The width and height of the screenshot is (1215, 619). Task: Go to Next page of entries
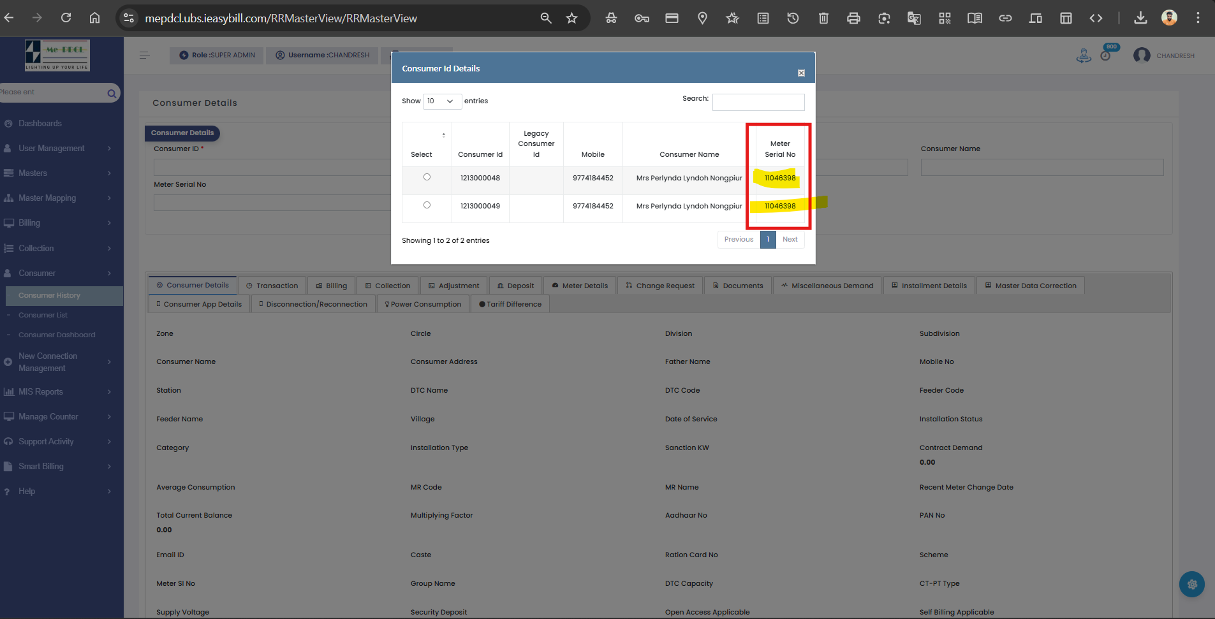point(790,240)
